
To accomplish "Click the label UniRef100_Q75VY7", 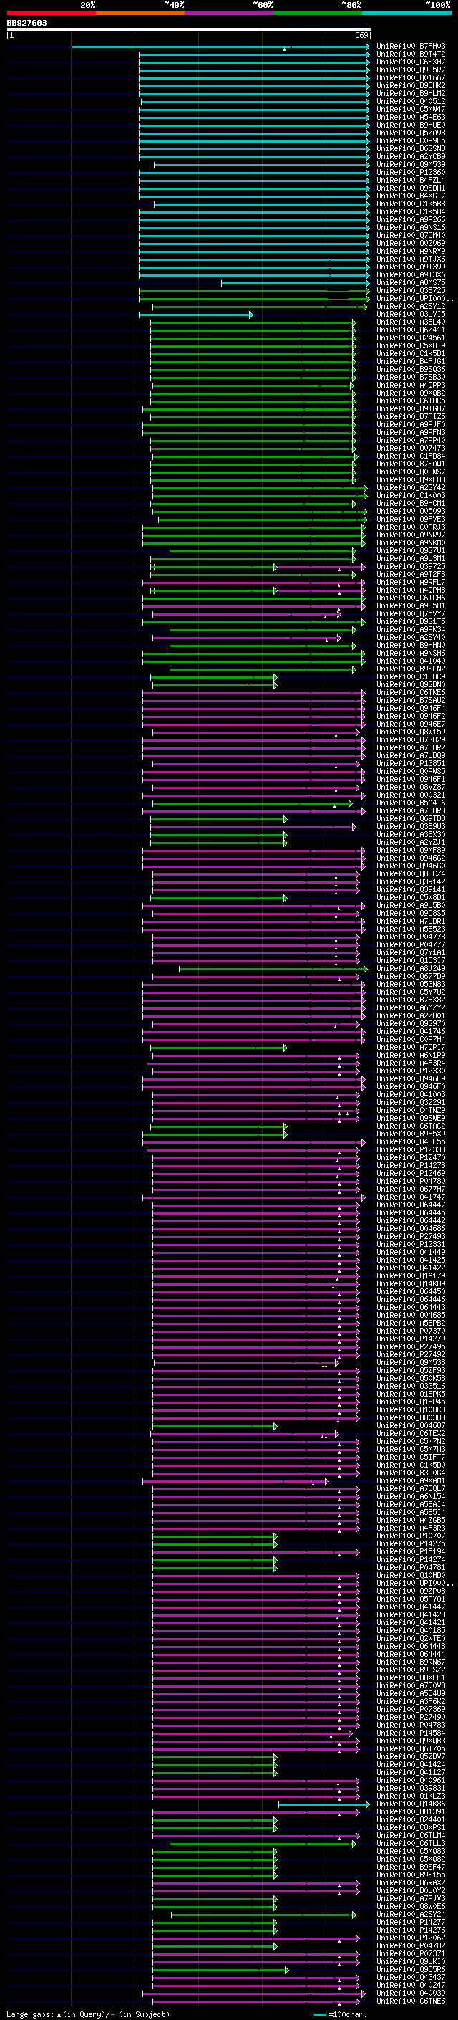I will [411, 614].
